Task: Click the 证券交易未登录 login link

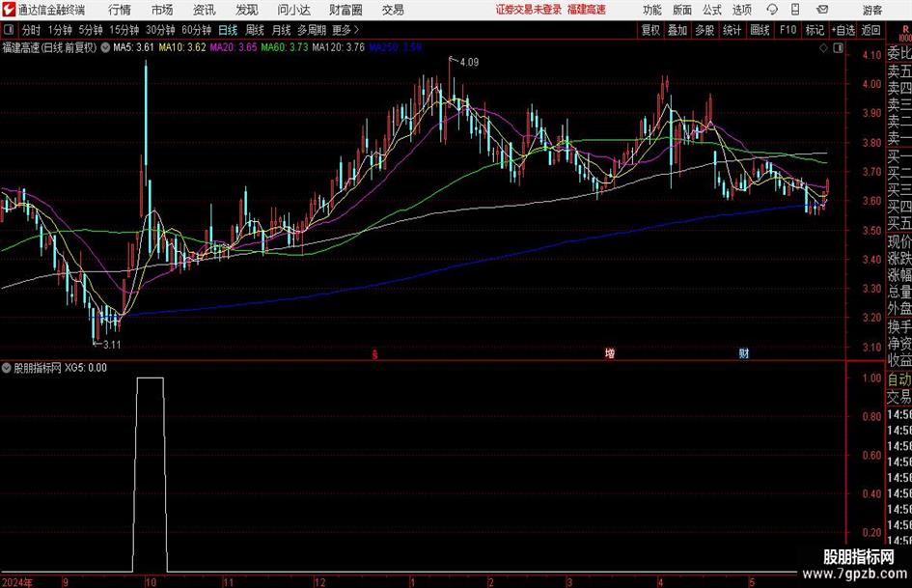Action: [x=529, y=10]
